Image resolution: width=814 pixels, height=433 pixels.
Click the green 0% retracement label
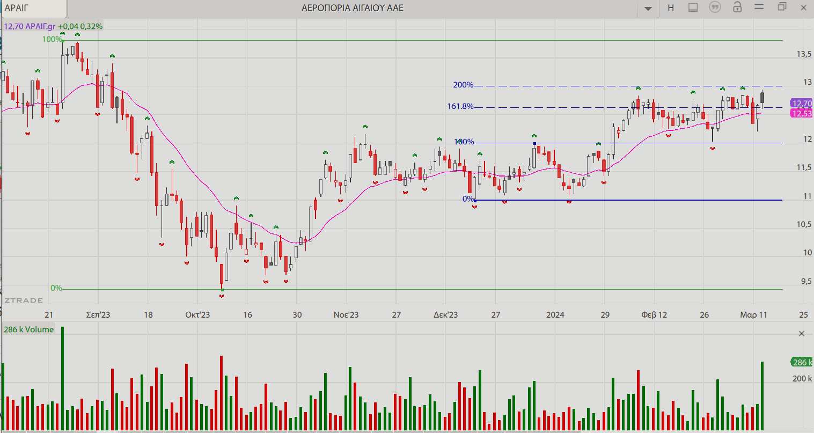coord(56,288)
